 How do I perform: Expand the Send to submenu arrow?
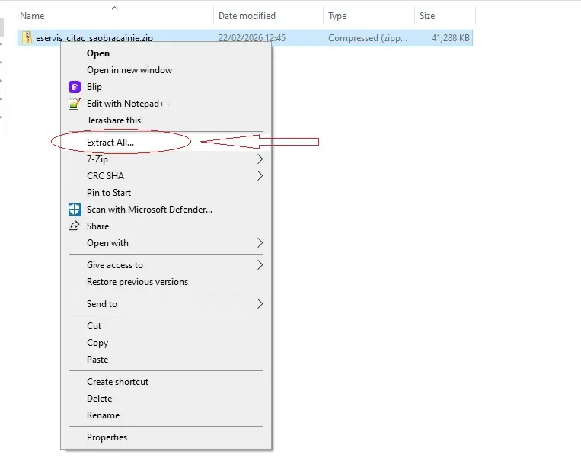click(260, 304)
